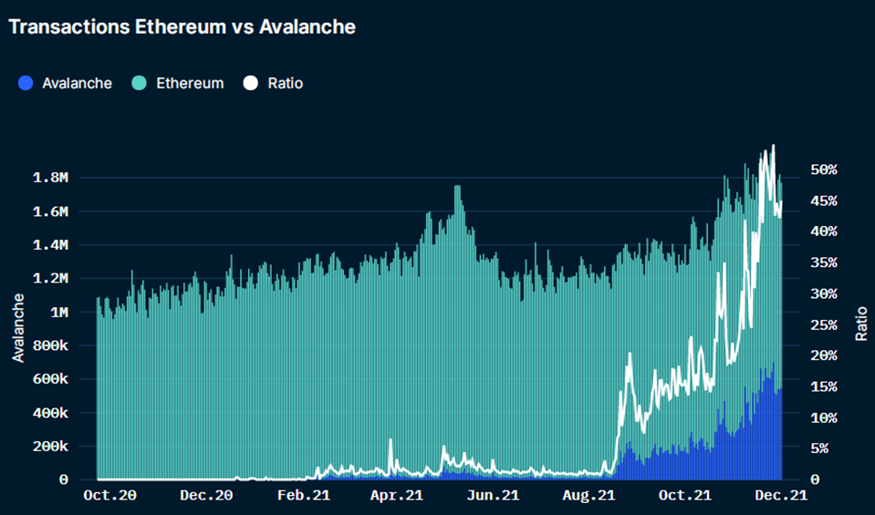Image resolution: width=875 pixels, height=515 pixels.
Task: Click the vertical Ratio axis title
Action: 861,324
